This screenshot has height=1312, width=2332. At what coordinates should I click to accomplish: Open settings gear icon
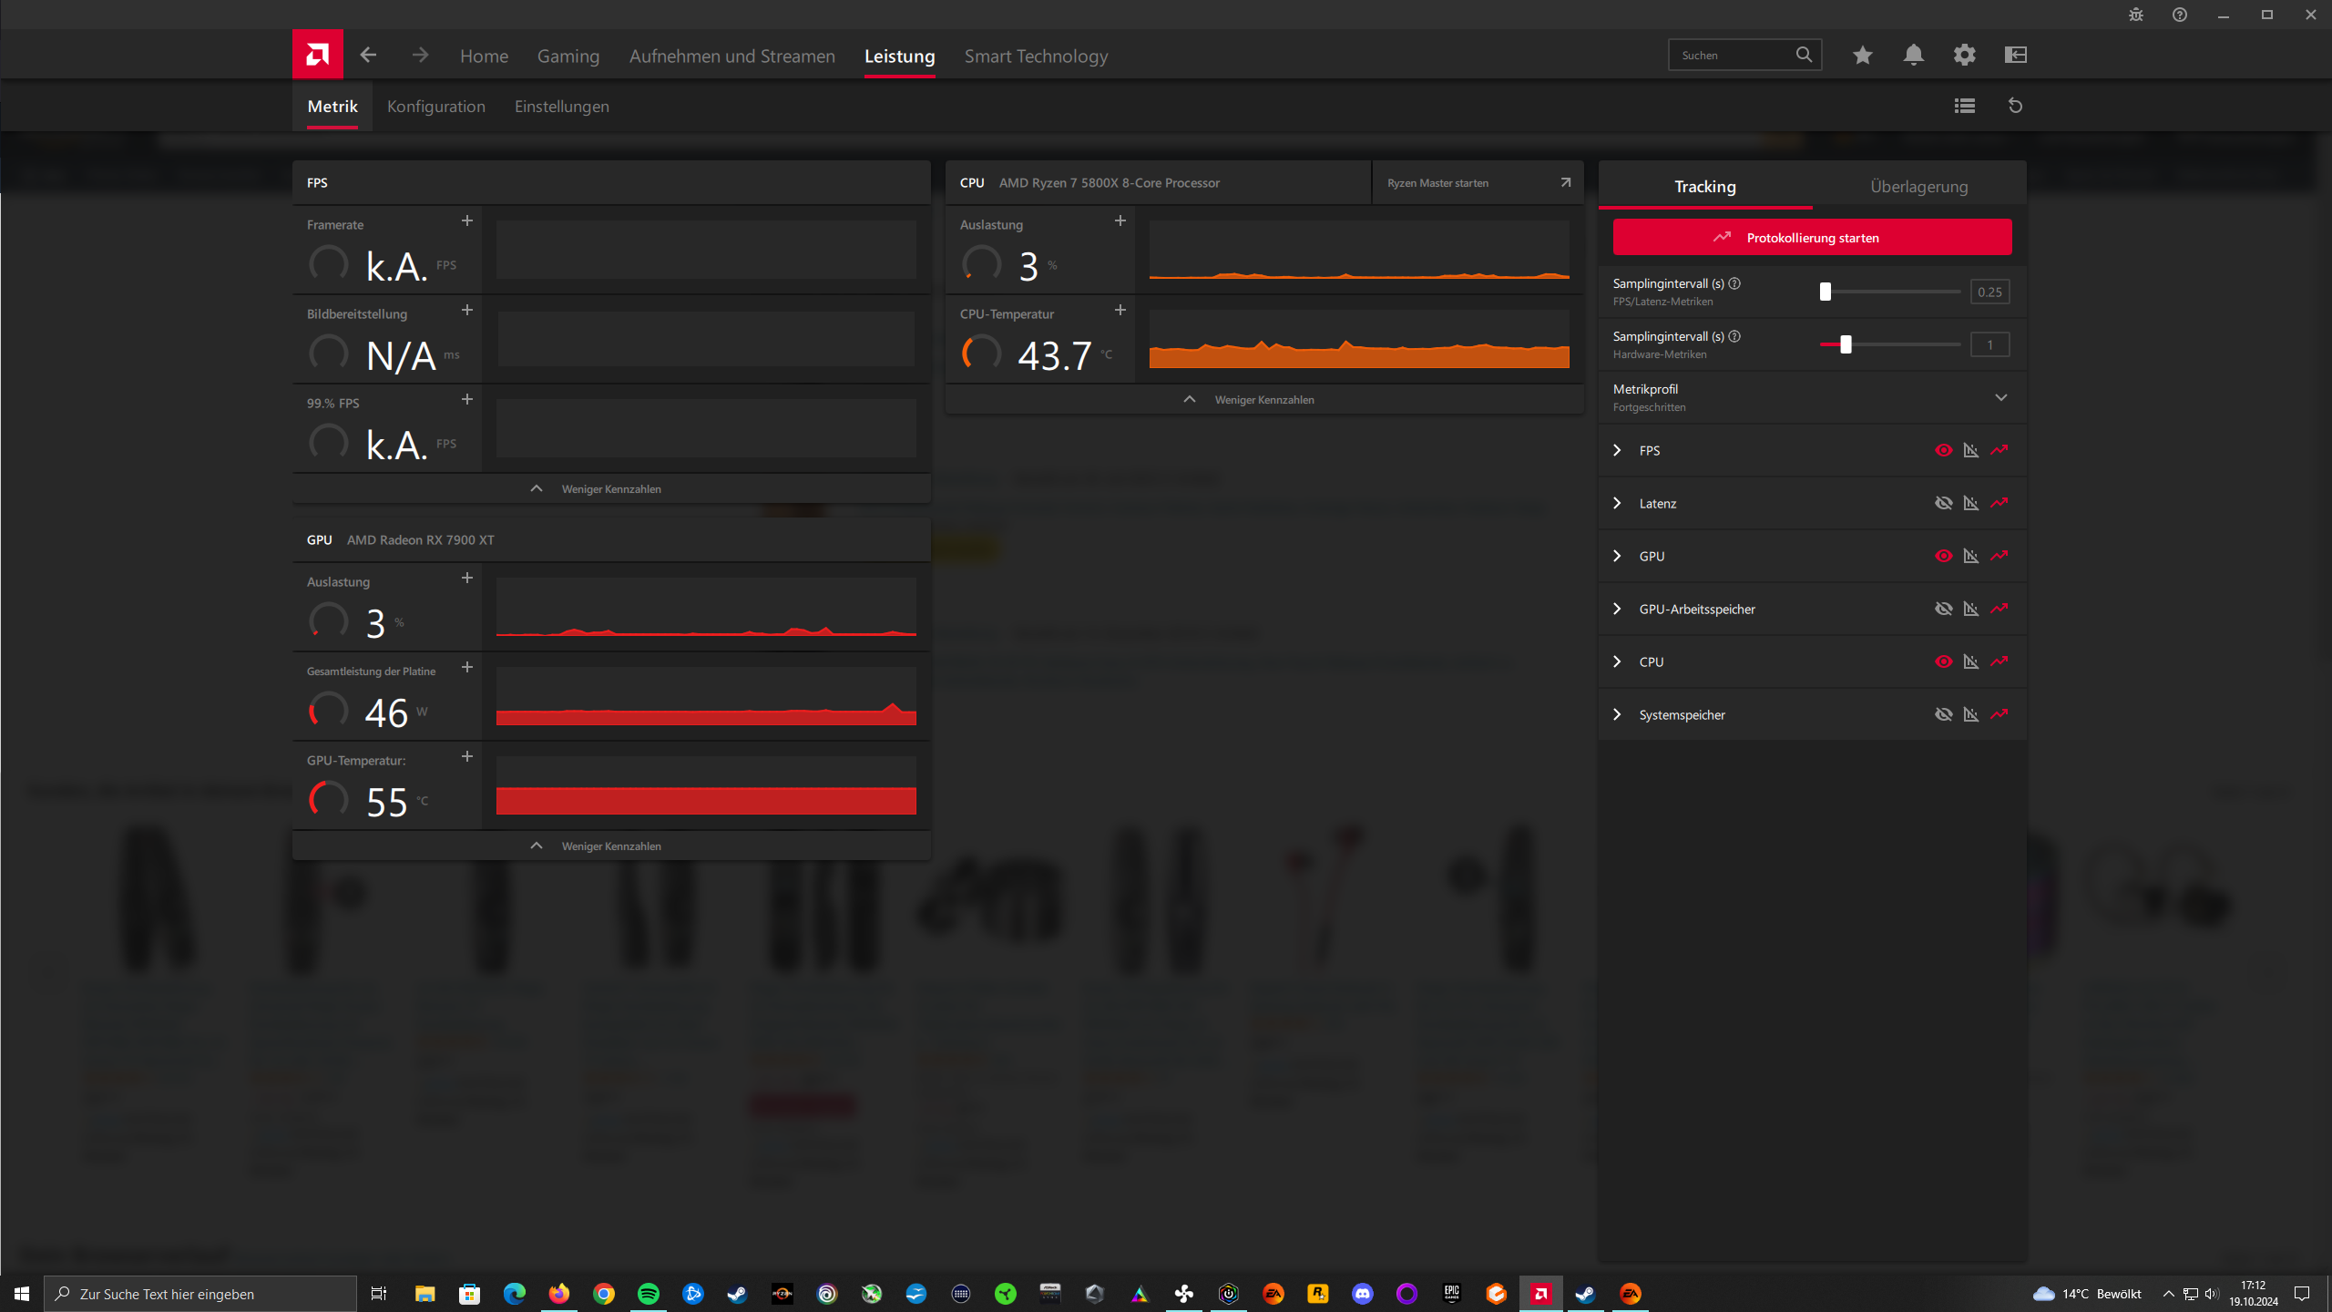tap(1964, 55)
